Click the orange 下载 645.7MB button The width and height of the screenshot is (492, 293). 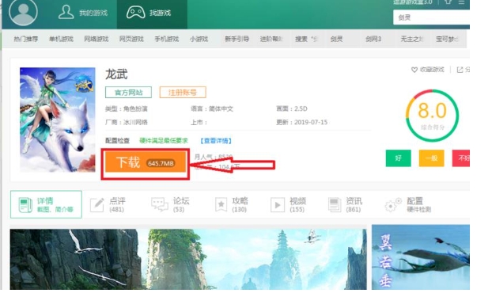click(x=146, y=162)
